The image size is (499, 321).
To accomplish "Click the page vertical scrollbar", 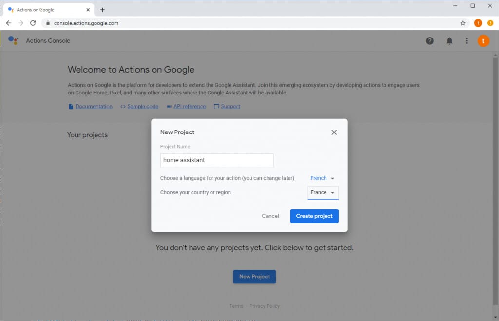I will click(x=495, y=181).
